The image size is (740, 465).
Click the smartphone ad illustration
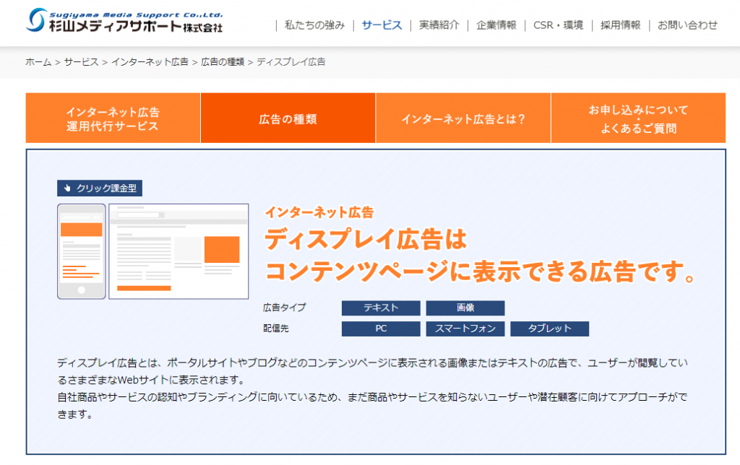pyautogui.click(x=81, y=251)
